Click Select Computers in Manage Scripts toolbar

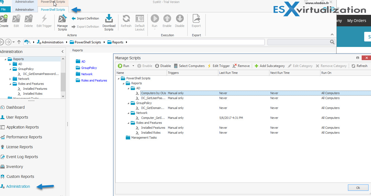tap(189, 66)
